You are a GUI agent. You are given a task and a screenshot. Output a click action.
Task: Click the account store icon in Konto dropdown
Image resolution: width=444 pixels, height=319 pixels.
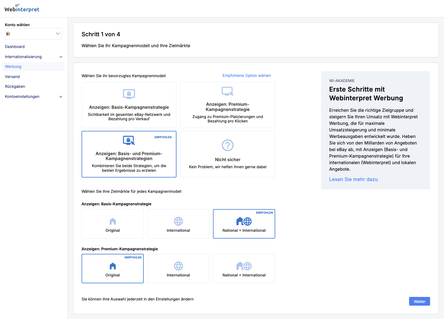[8, 34]
